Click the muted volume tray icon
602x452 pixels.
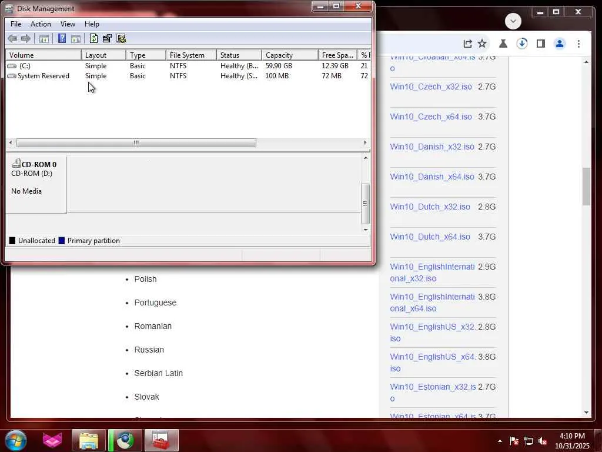tap(543, 441)
